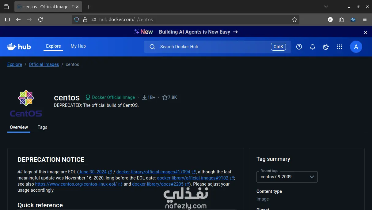The image size is (372, 210).
Task: Go back to the previous page
Action: click(x=18, y=20)
